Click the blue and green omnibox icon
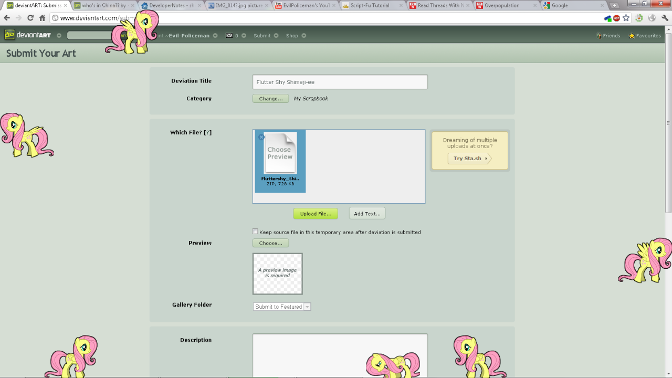Image resolution: width=672 pixels, height=378 pixels. point(608,18)
